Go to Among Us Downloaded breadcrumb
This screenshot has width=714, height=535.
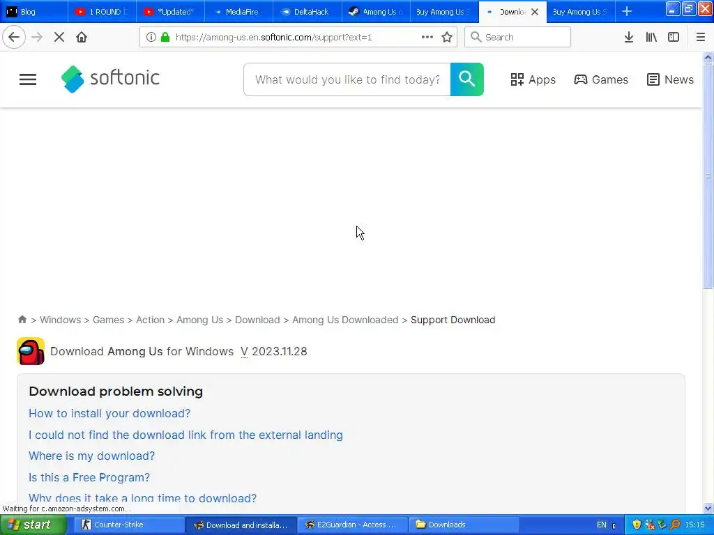coord(345,320)
